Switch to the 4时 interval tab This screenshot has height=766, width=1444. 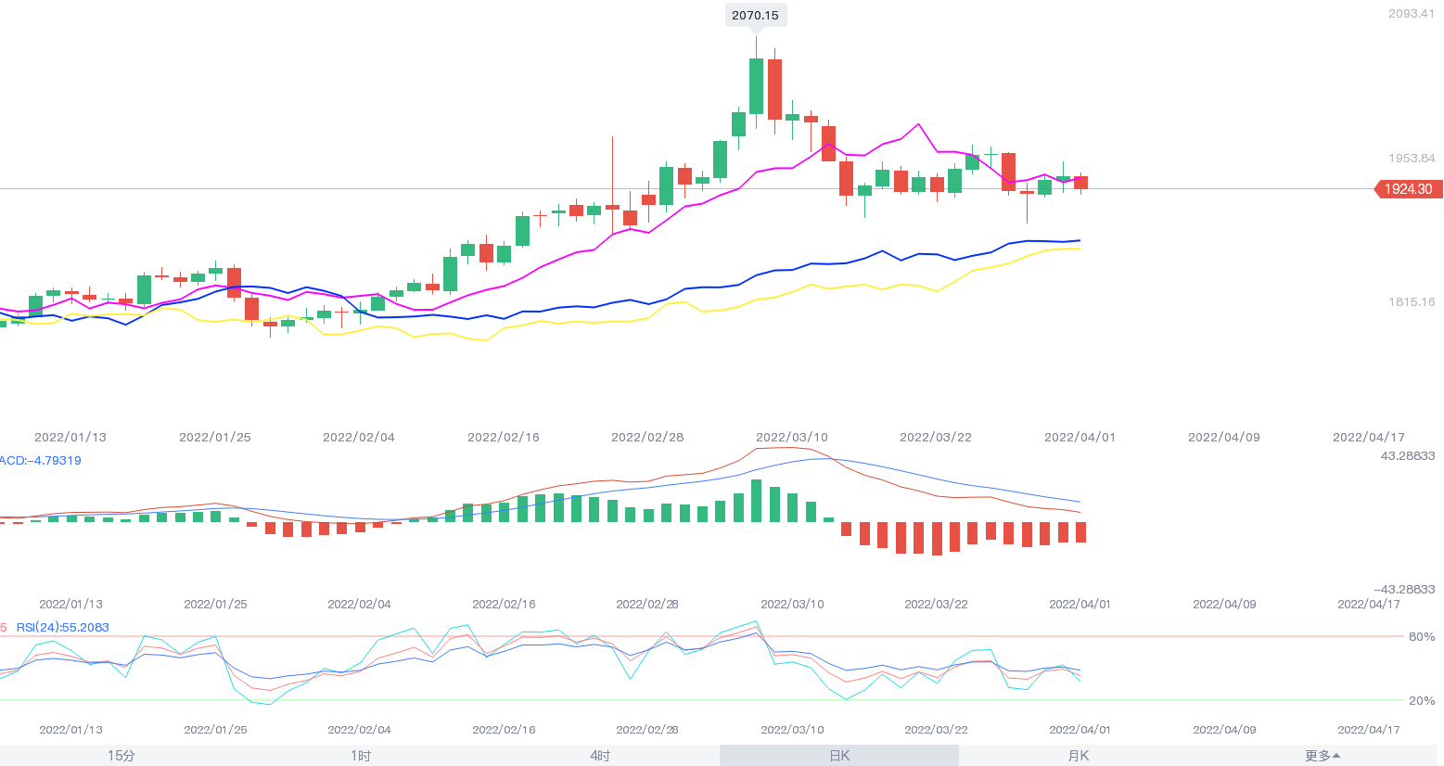tap(600, 755)
